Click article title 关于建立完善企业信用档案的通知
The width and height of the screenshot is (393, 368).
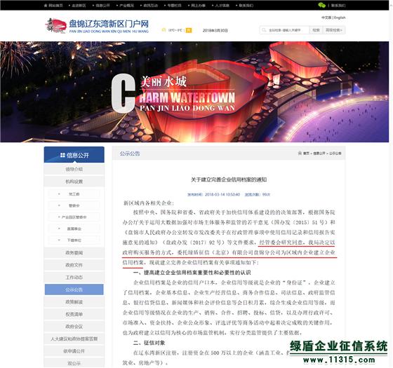coord(229,179)
